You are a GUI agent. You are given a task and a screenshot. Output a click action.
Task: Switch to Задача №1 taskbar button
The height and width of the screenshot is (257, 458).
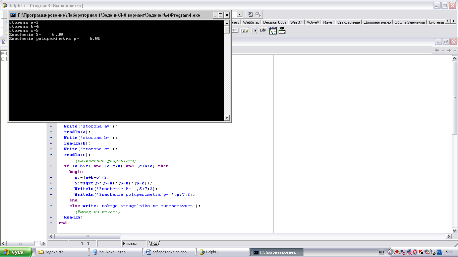(x=62, y=252)
